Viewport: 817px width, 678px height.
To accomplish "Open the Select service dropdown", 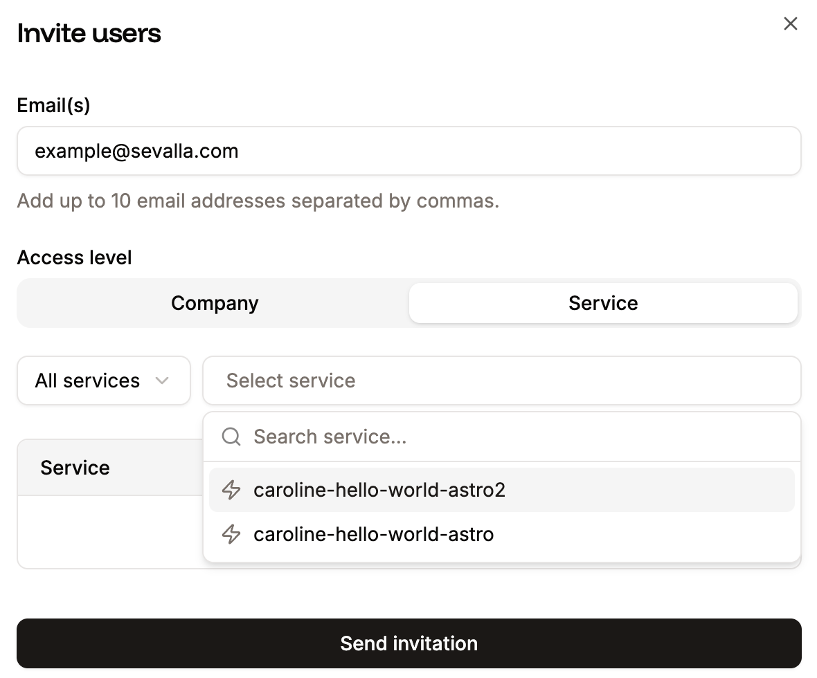I will [502, 381].
